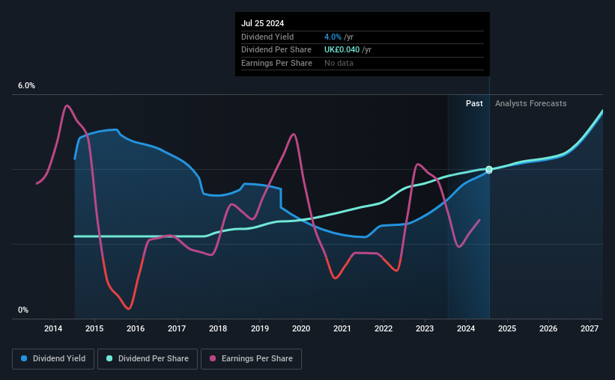Click the 2020 x-axis label
Image resolution: width=615 pixels, height=380 pixels.
click(301, 328)
